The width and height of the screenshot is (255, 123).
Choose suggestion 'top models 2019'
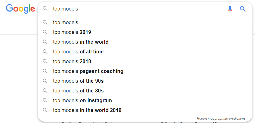point(145,32)
